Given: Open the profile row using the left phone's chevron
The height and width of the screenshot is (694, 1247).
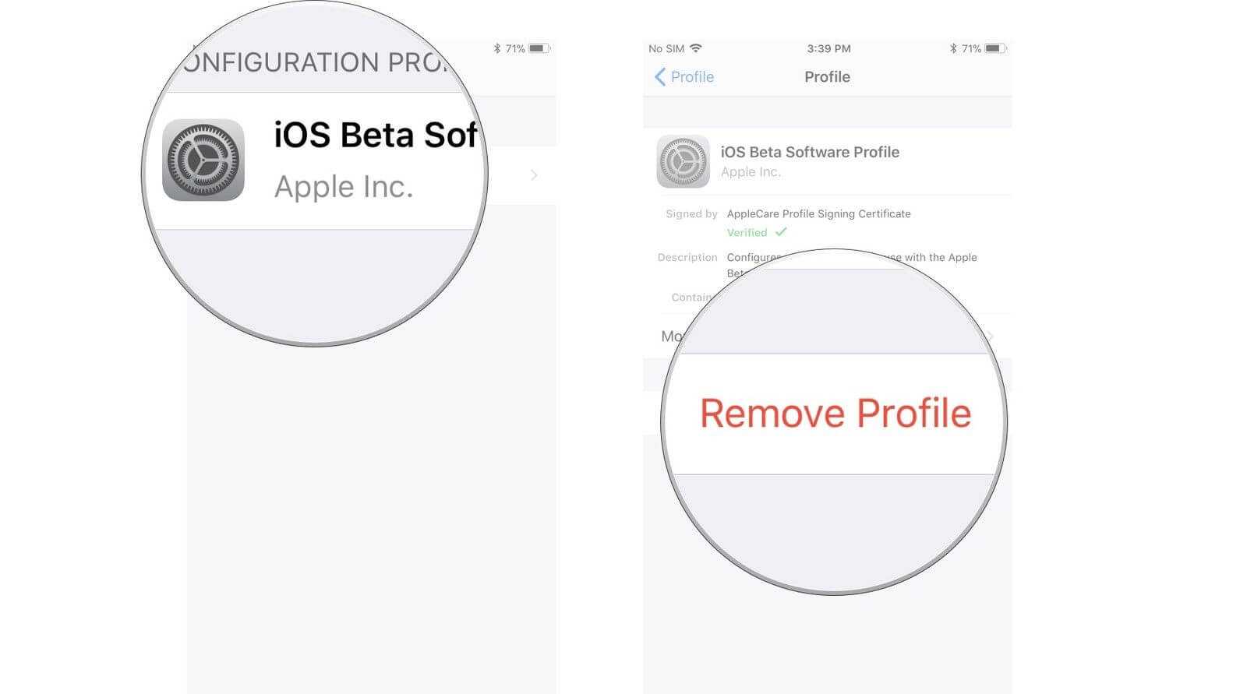Looking at the screenshot, I should (x=534, y=175).
